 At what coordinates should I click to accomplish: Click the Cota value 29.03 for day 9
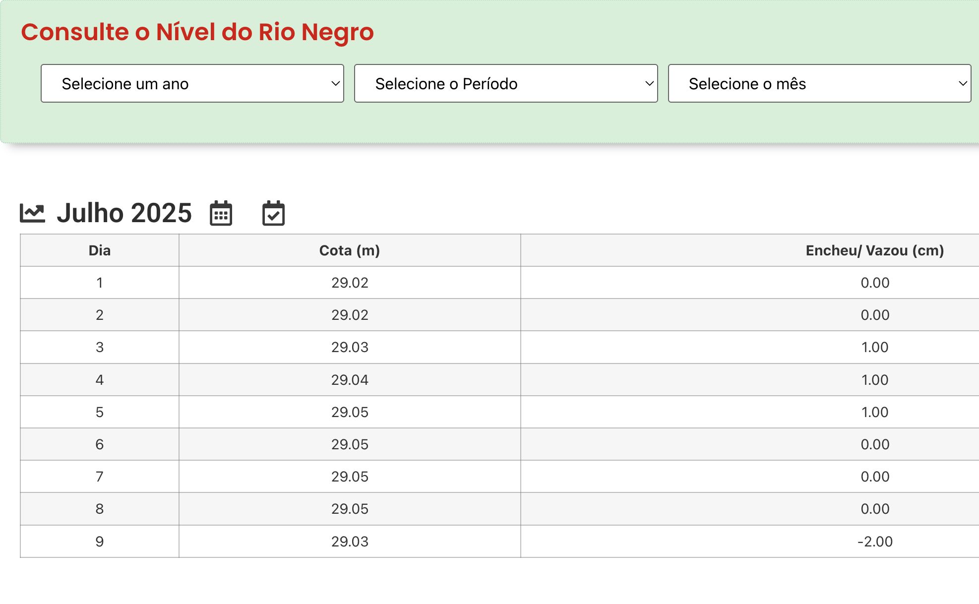click(350, 542)
